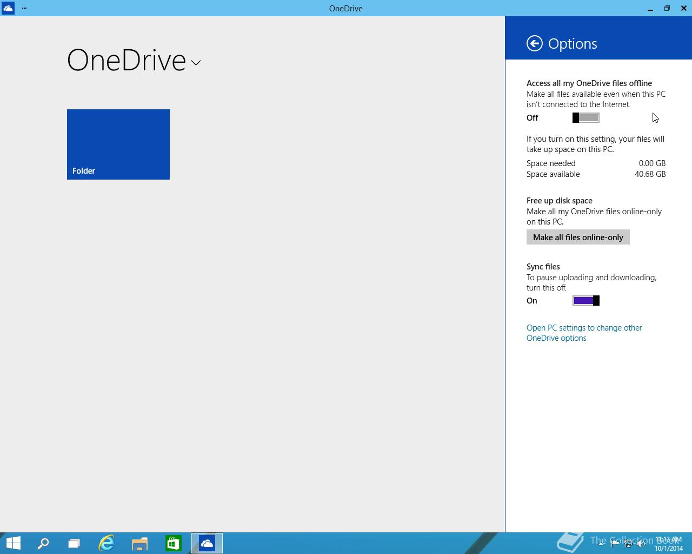Select the '40.68 GB' space available value
Screen dimensions: 692x554
click(x=650, y=174)
